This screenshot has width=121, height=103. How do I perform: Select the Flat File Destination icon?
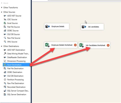click(5, 68)
